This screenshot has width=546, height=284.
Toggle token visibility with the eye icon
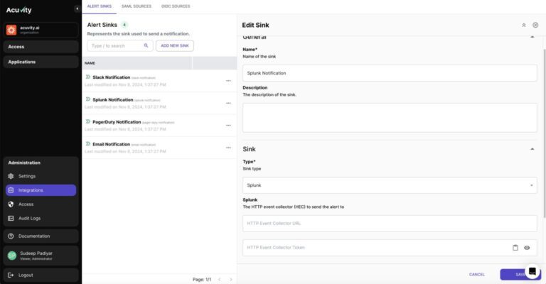click(527, 247)
